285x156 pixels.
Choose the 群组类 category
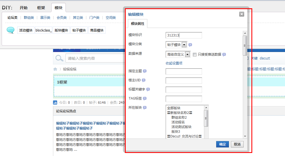click(29, 18)
